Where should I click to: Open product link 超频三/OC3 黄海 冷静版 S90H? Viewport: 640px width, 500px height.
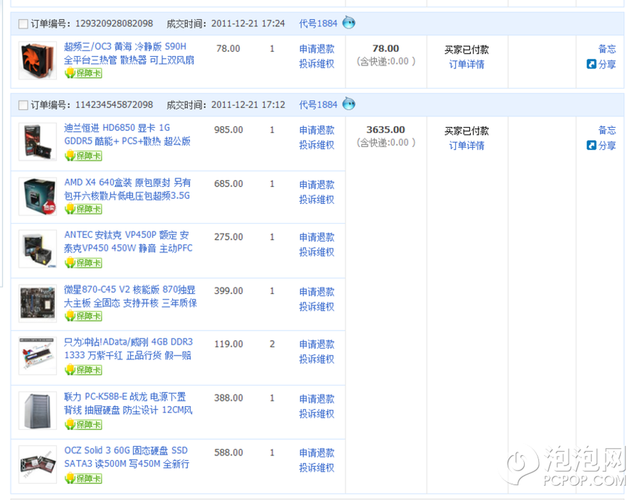click(129, 54)
